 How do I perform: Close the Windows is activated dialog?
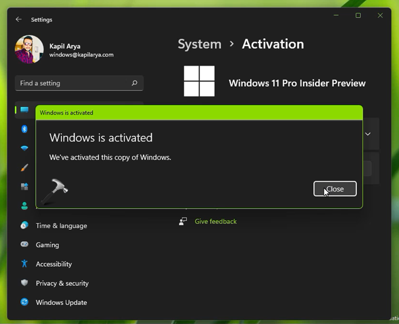(x=335, y=189)
